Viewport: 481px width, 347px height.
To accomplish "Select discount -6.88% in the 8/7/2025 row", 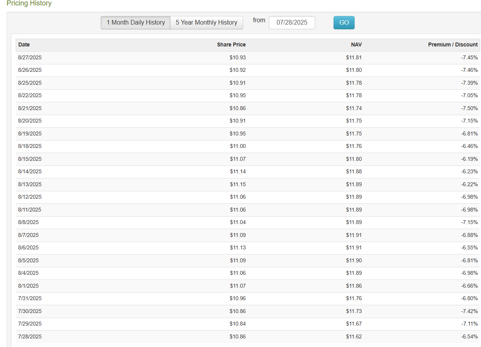I will pos(469,235).
